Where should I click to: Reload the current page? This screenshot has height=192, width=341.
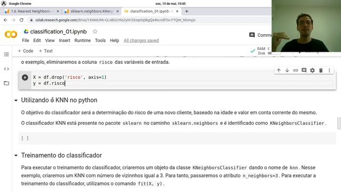(21, 20)
